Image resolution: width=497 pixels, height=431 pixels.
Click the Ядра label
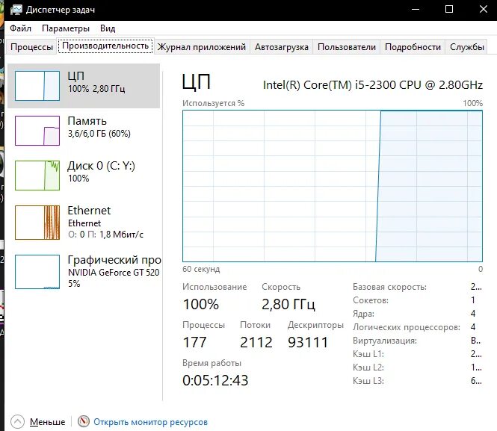pyautogui.click(x=363, y=314)
